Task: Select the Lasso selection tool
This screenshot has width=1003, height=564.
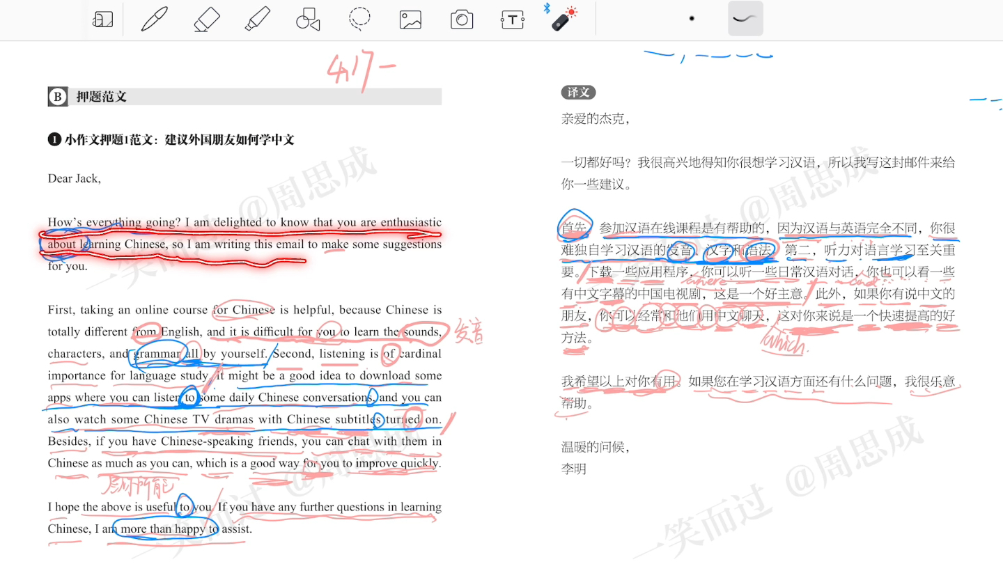Action: click(359, 19)
